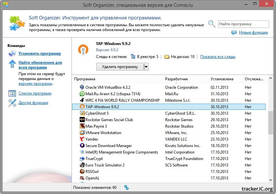Image resolution: width=276 pixels, height=194 pixels.
Task: Click the RSSOwl row icon
Action: pyautogui.click(x=82, y=171)
